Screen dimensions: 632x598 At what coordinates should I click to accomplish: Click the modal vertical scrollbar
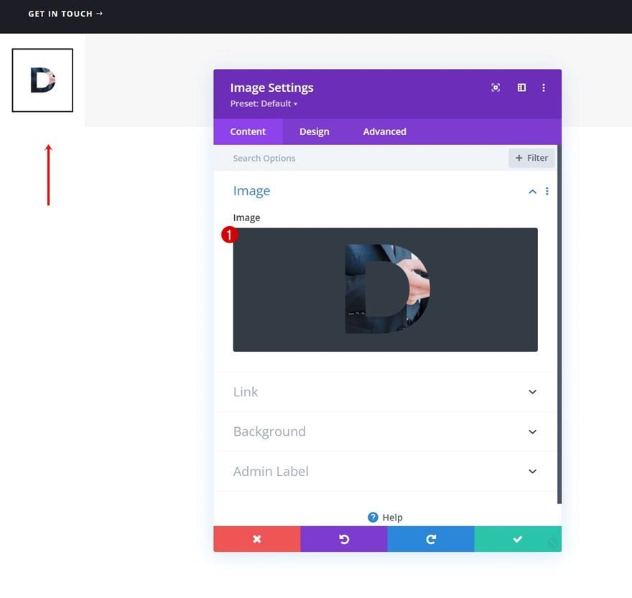[x=559, y=324]
